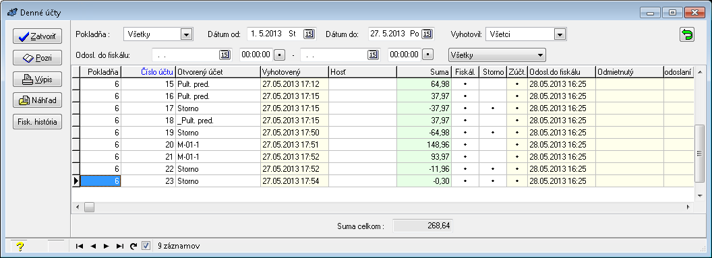
Task: Go to first record navigation arrow
Action: coord(80,246)
